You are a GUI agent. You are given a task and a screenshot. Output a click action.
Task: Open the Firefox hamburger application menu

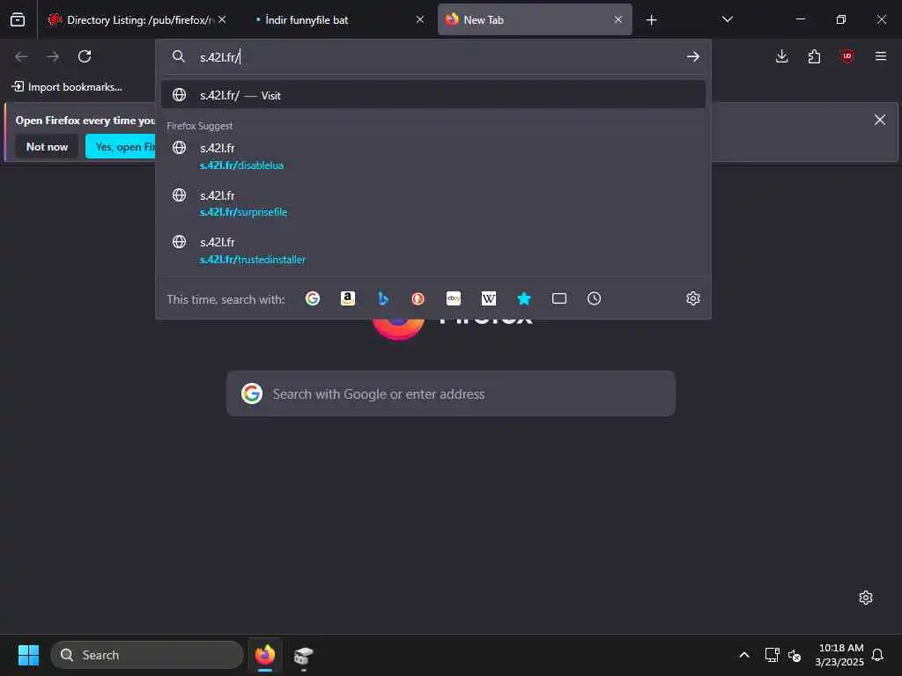[880, 56]
